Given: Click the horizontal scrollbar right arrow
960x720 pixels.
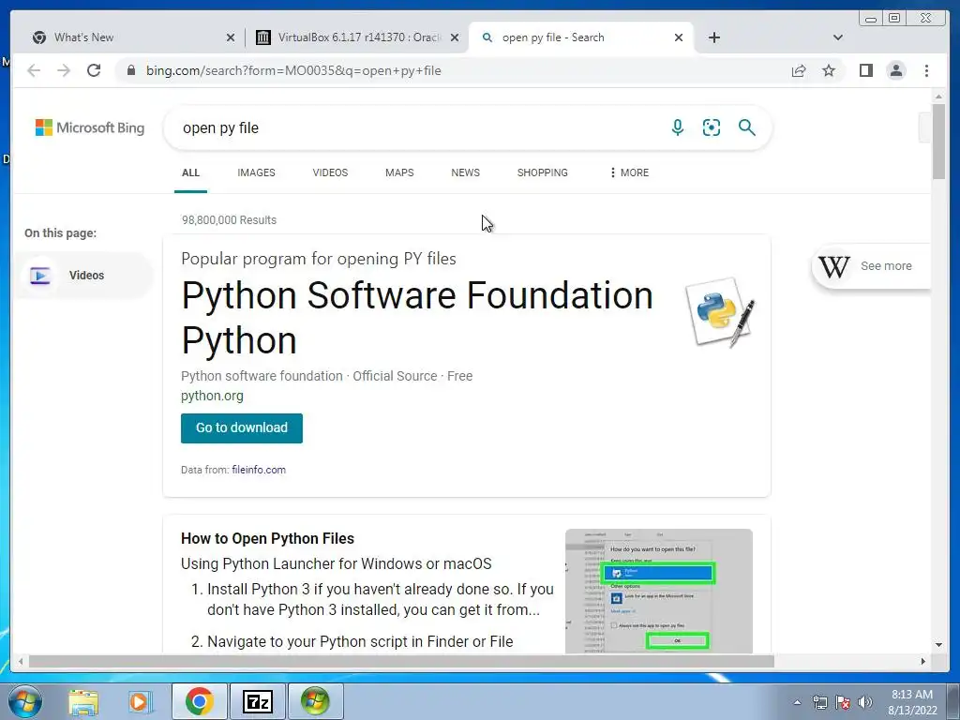Looking at the screenshot, I should click(x=923, y=661).
